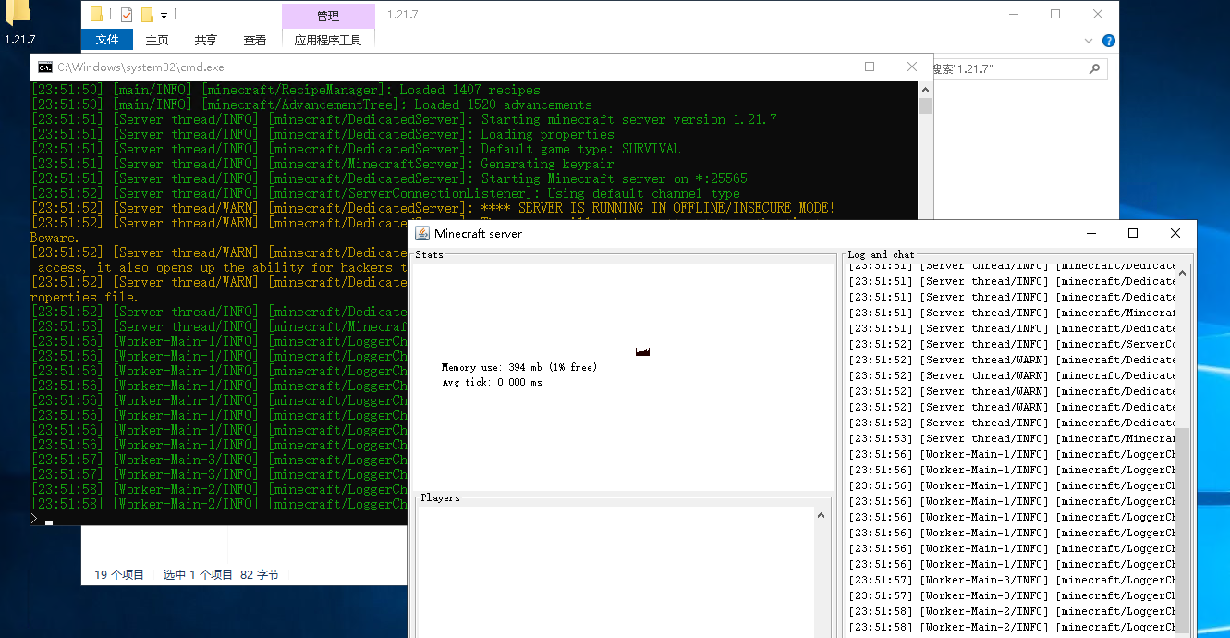Click the "minecraft/ServerCo" row in Log and chat
Screen dimensions: 1230x638
click(x=1011, y=344)
